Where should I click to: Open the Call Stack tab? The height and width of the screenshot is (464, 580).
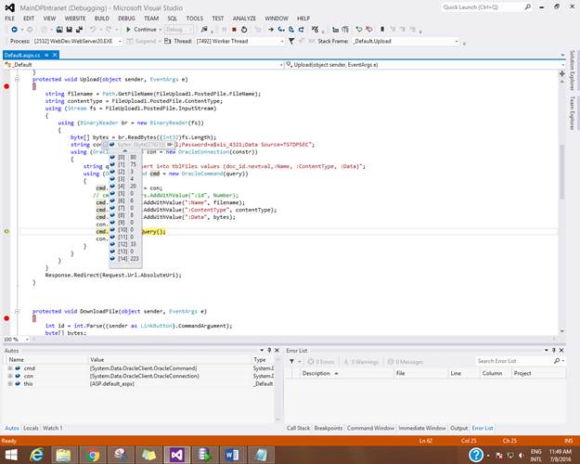[x=299, y=428]
